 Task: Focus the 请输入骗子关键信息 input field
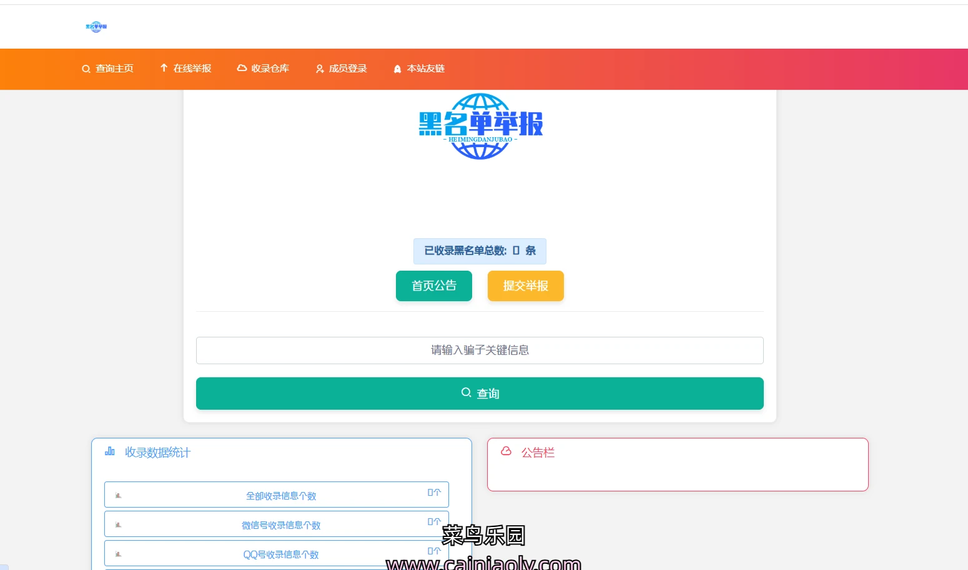tap(480, 350)
